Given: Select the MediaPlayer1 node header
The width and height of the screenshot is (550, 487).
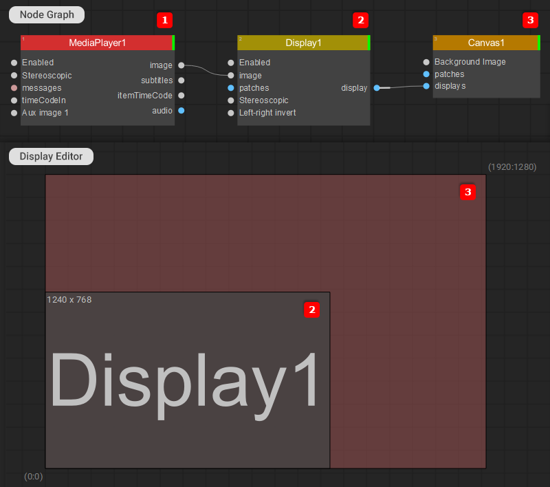Looking at the screenshot, I should click(x=98, y=43).
